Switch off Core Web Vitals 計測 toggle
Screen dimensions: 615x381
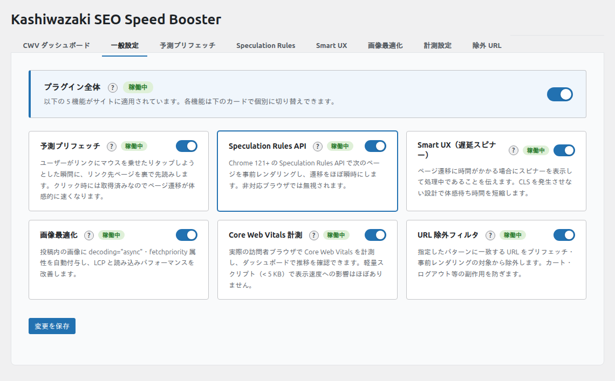tap(375, 235)
